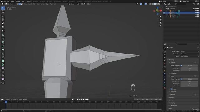
Task: Enable the Motion Blur checkbox
Action: point(170,106)
